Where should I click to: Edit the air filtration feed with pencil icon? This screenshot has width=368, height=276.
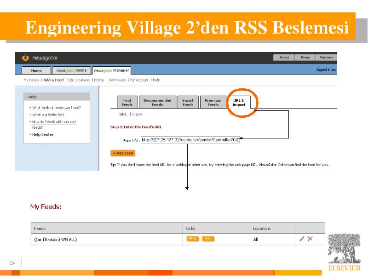pyautogui.click(x=302, y=239)
